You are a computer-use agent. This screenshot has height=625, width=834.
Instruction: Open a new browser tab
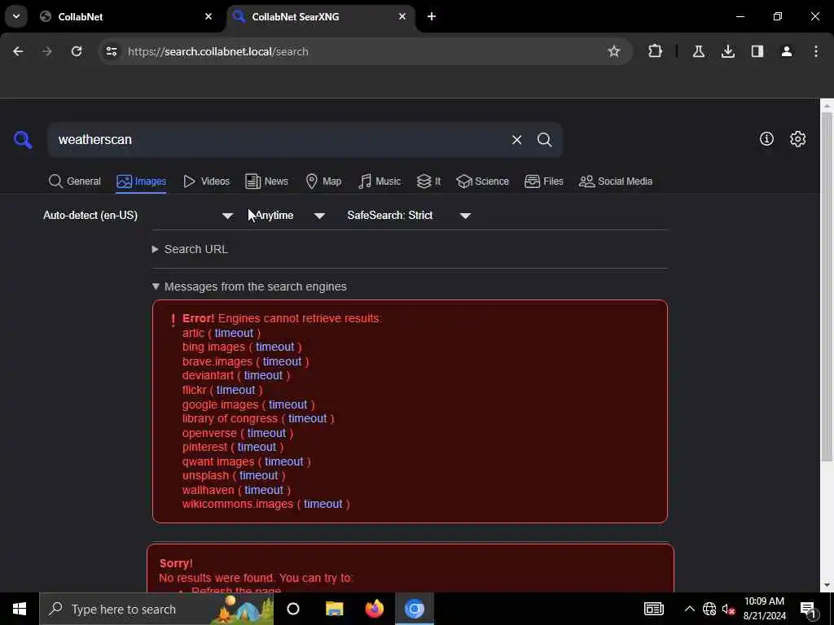pos(432,16)
